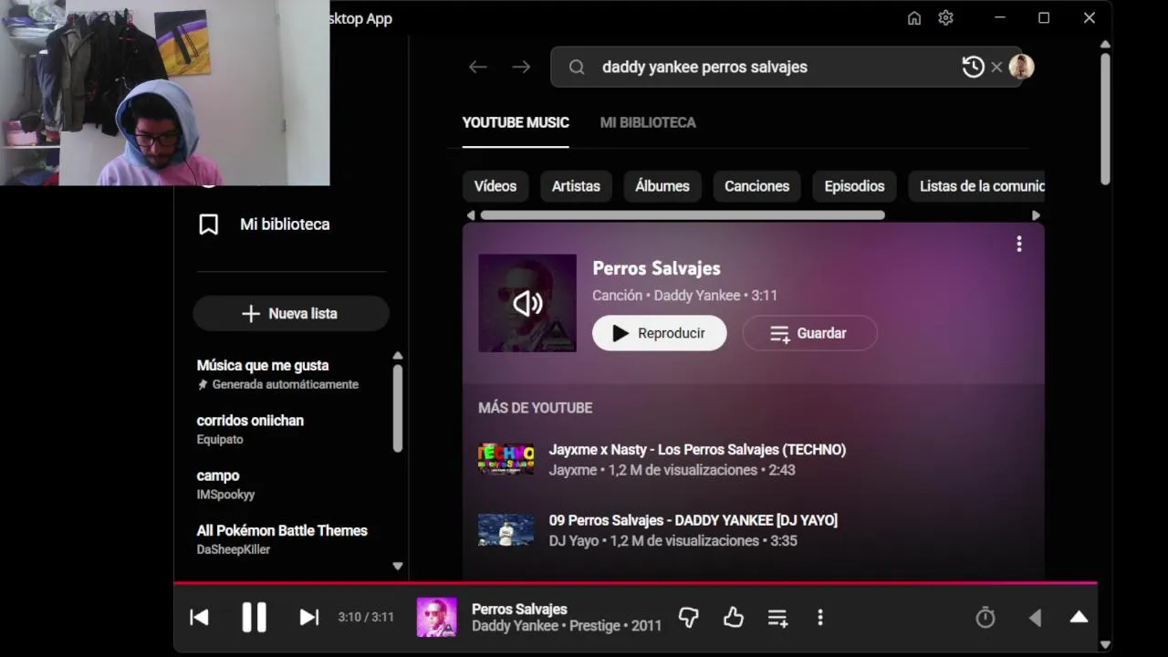1168x657 pixels.
Task: Click the search magnifier icon
Action: (577, 67)
